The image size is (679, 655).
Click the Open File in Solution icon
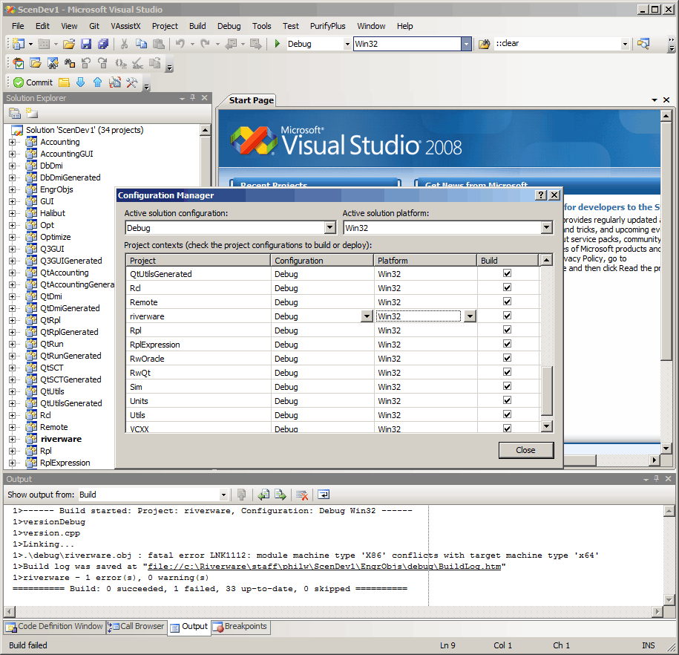[x=36, y=63]
